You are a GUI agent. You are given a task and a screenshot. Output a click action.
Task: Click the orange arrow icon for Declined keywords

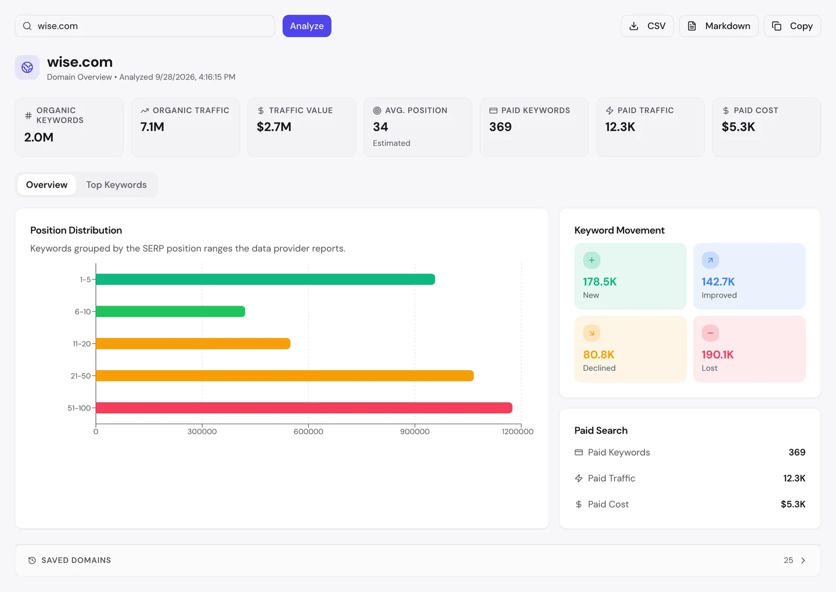pyautogui.click(x=592, y=333)
